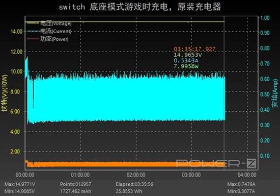
Task: Click the 14.00 voltage axis label
Action: [17, 32]
